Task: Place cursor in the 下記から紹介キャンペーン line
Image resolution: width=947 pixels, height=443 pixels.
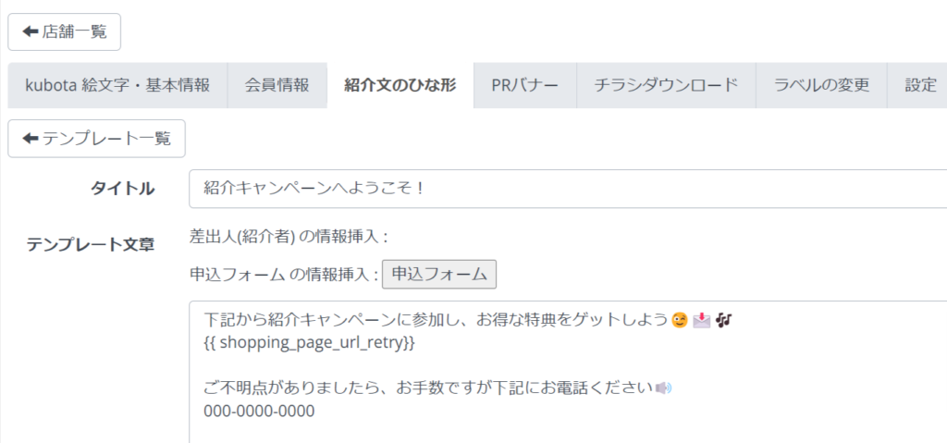Action: click(x=468, y=320)
